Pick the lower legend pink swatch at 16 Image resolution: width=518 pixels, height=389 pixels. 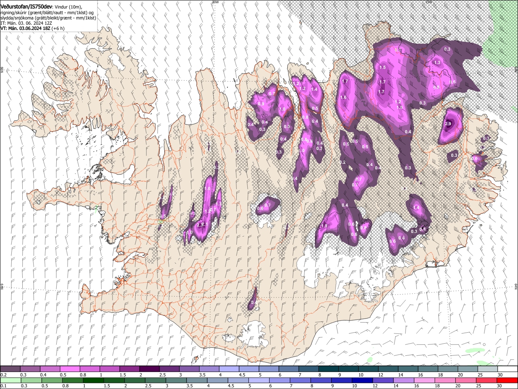click(x=425, y=380)
